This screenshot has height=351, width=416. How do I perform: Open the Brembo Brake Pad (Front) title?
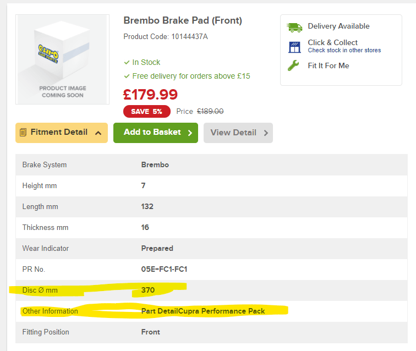pos(183,21)
